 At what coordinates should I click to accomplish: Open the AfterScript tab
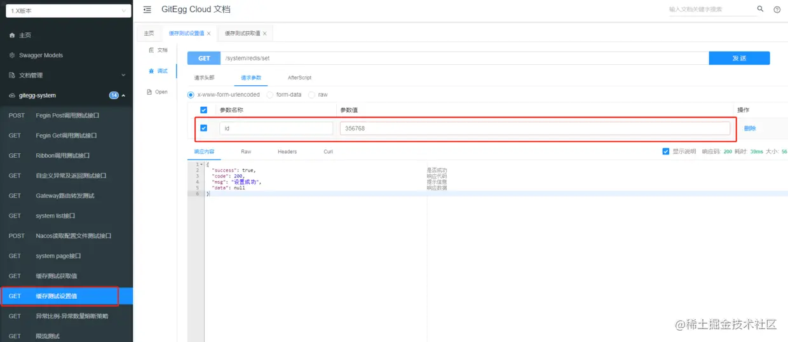tap(299, 78)
